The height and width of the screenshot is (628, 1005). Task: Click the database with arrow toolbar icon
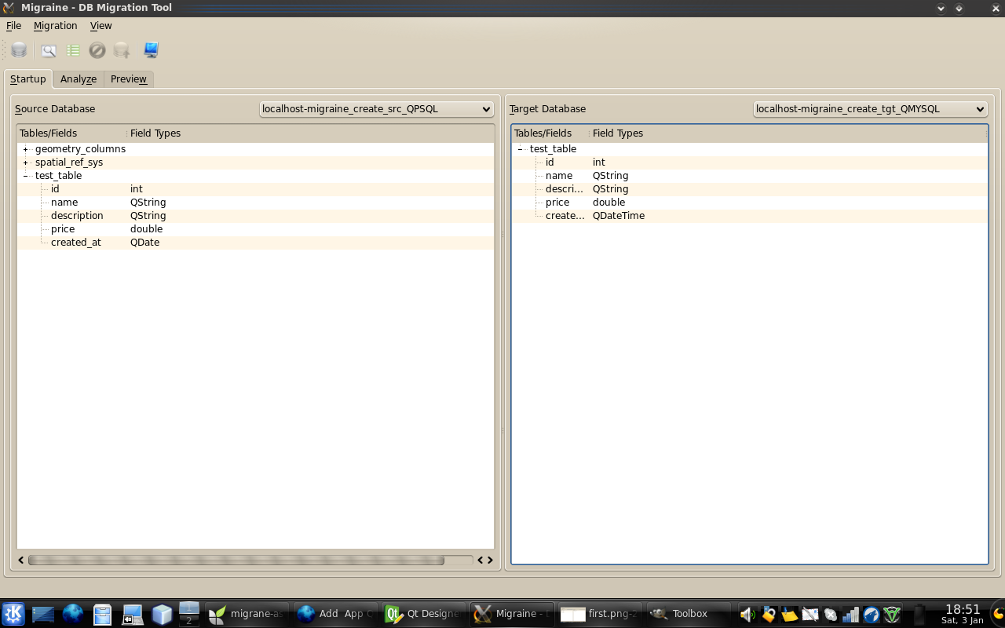click(121, 51)
